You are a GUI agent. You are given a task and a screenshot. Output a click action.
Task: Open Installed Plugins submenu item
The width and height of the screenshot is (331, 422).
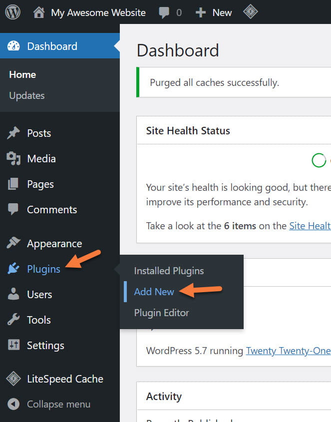[169, 271]
